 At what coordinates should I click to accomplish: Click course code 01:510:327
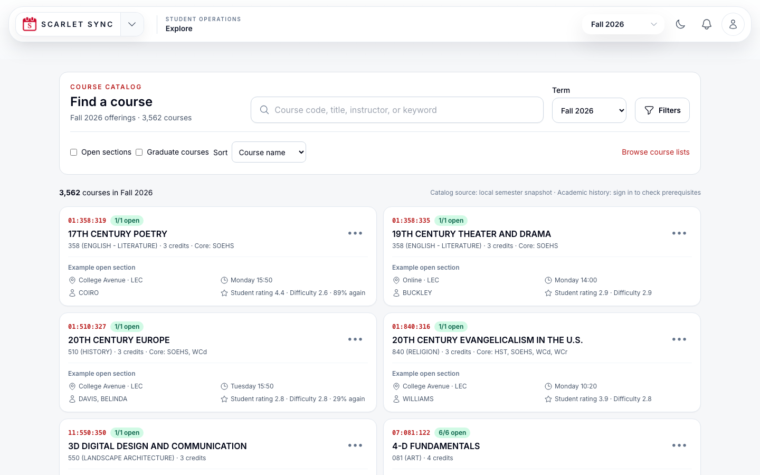87,327
